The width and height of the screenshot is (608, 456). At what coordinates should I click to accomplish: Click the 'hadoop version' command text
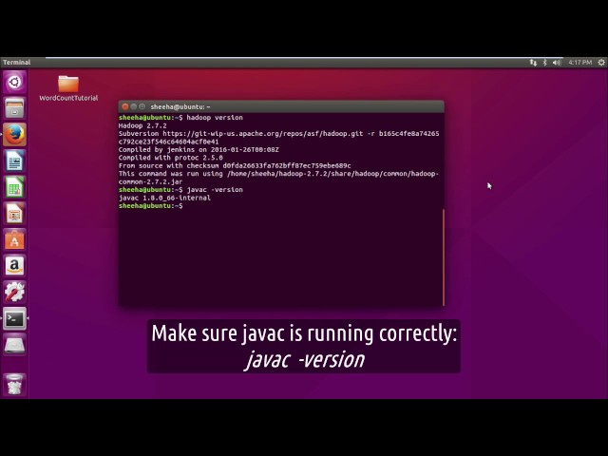click(215, 118)
